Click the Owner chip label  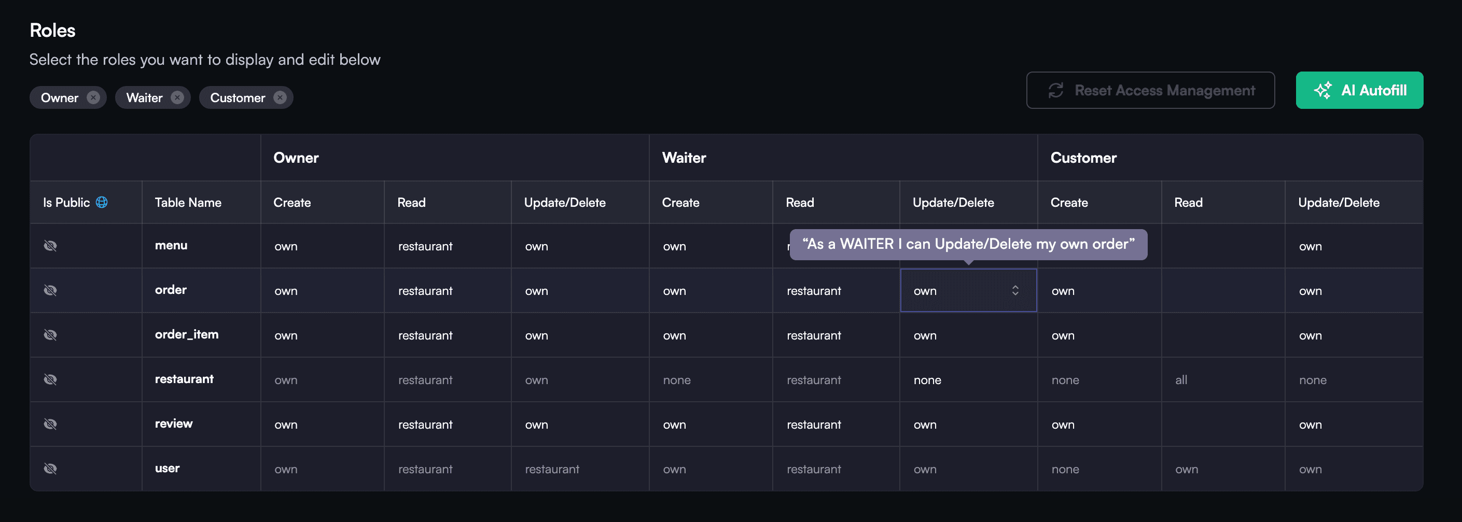[x=60, y=97]
